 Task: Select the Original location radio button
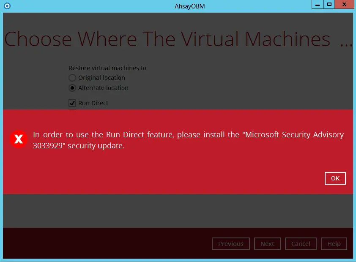point(72,78)
